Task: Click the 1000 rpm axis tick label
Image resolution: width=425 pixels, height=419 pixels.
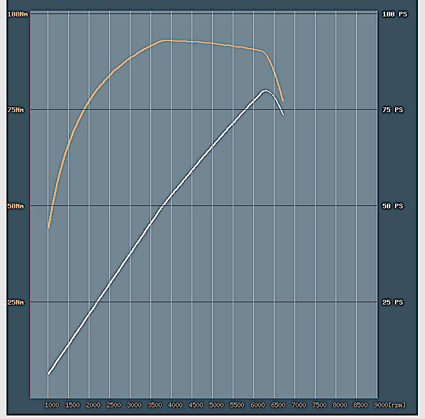Action: click(52, 405)
